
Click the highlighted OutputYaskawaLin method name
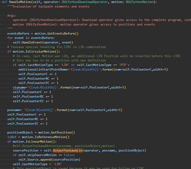coord(68,150)
